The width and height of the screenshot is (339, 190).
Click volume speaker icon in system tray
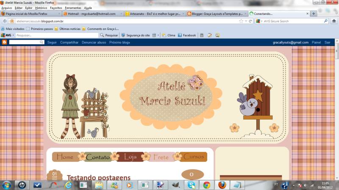click(306, 185)
